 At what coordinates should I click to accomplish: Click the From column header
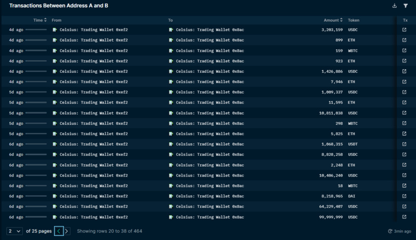point(57,20)
